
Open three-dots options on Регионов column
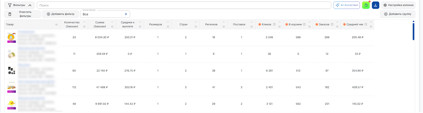(224, 22)
